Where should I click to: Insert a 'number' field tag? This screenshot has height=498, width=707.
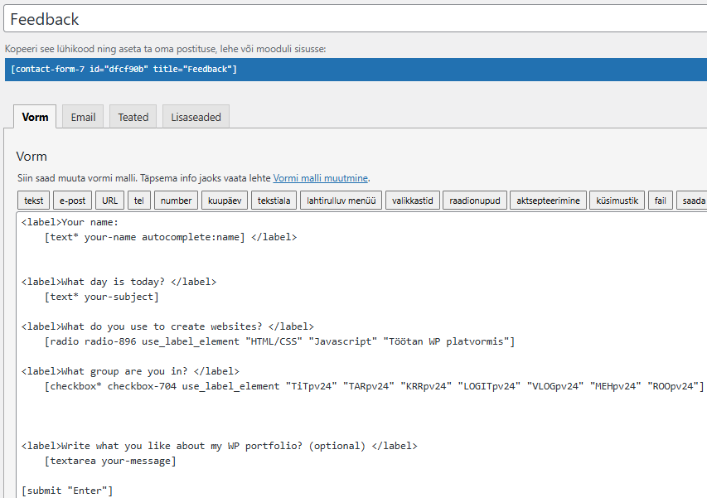point(176,201)
